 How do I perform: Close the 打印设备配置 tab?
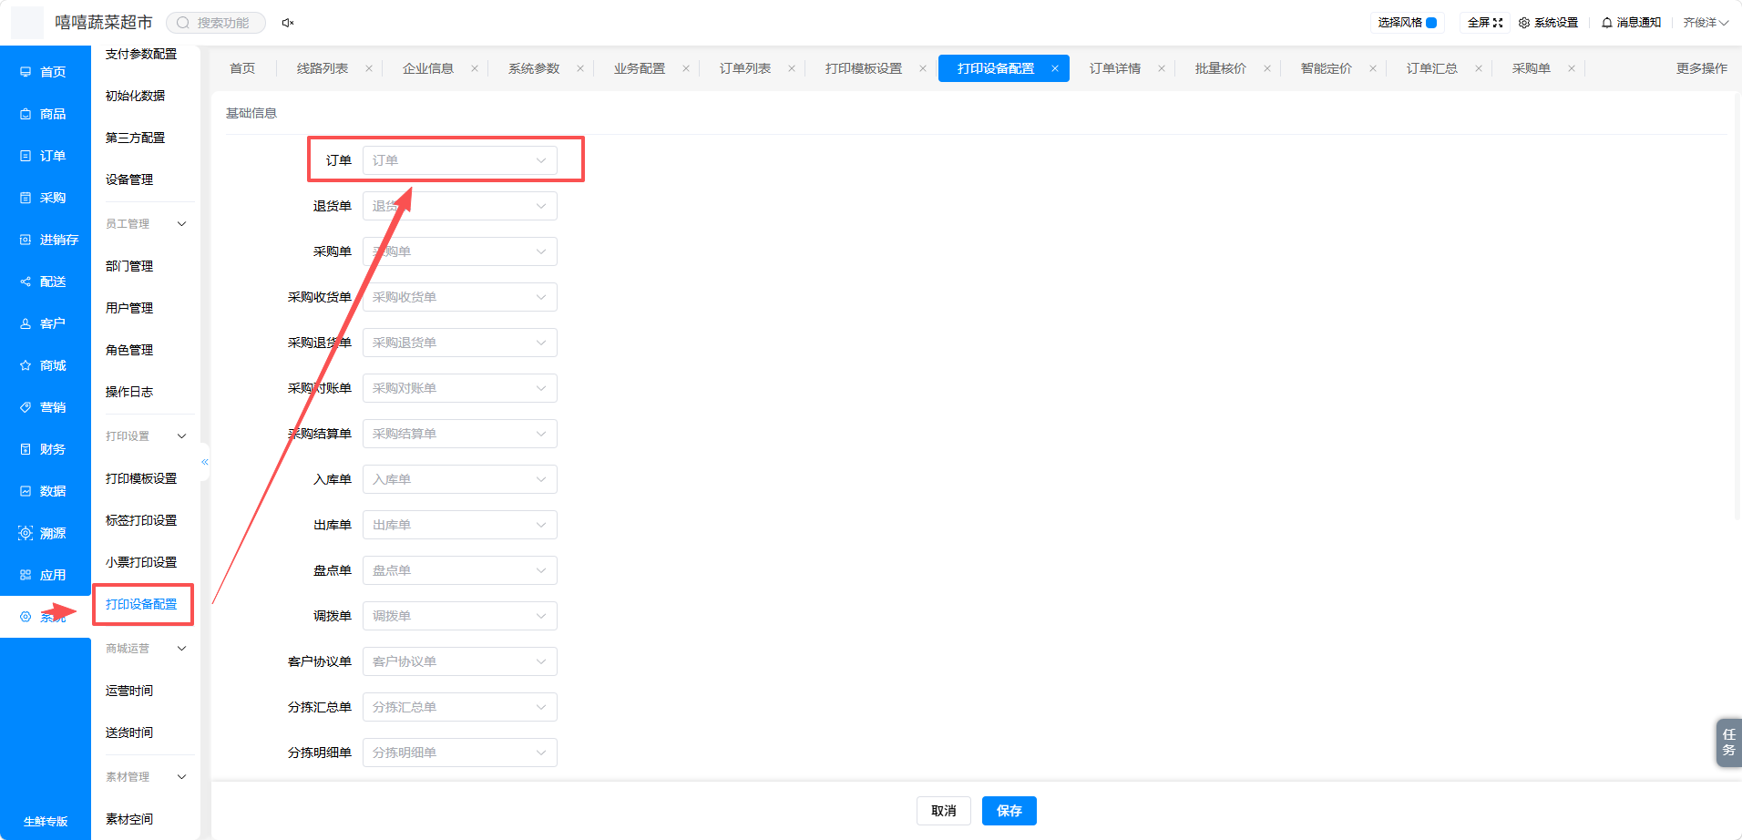pos(1055,68)
